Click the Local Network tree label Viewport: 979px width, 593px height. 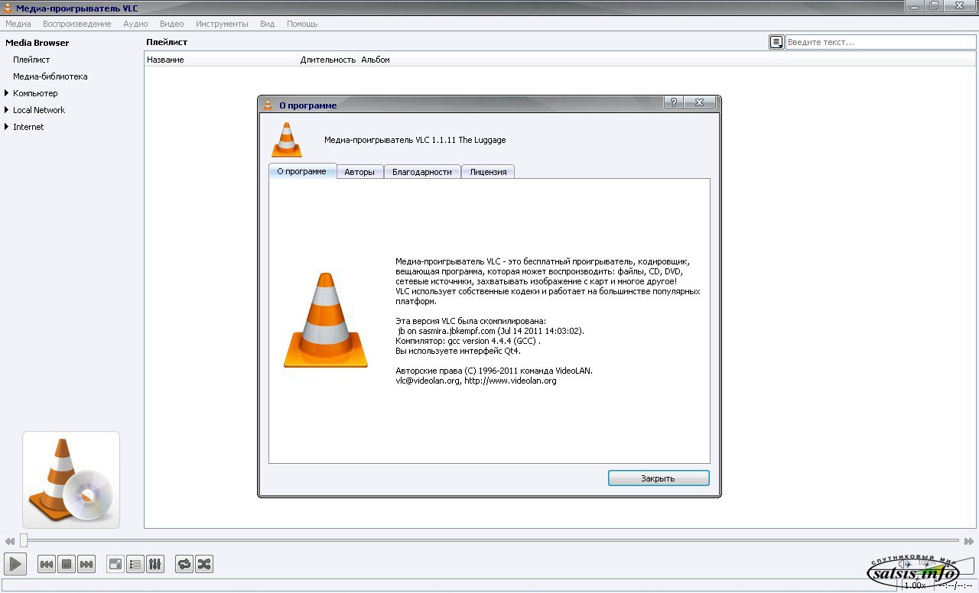[x=39, y=110]
